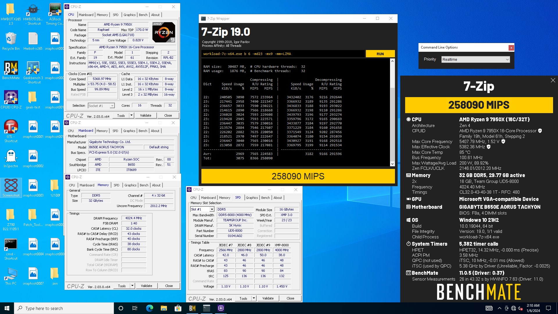Screen dimensions: 558x314
Task: Click Close in Memory CPU-Z window
Action: 169,286
